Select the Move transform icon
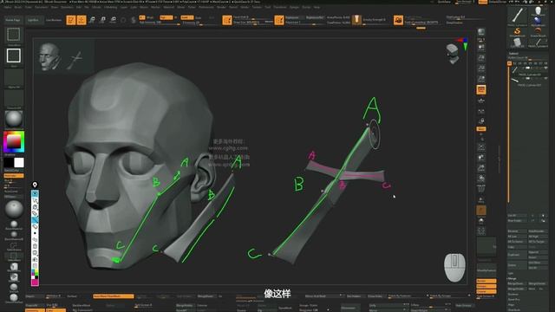The image size is (555, 312). (92, 20)
